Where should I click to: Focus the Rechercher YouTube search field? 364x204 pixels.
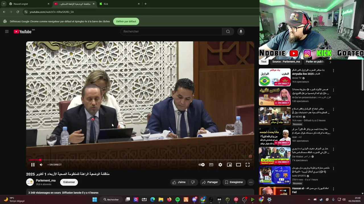click(171, 31)
